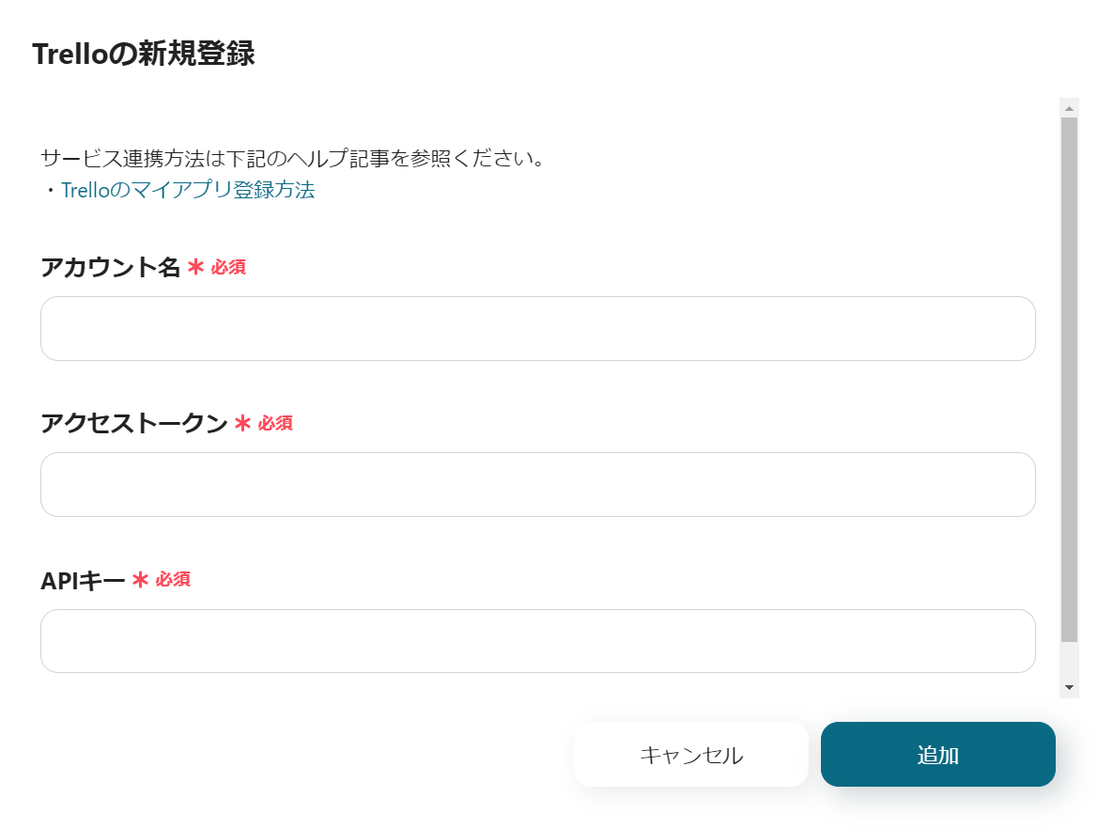This screenshot has height=829, width=1098.
Task: Click the vertical scrollbar thumb
Action: [x=1069, y=376]
